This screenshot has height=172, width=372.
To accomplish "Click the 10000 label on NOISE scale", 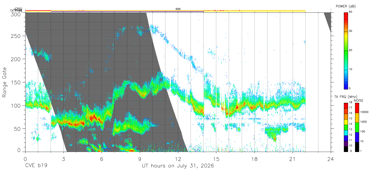I will click(364, 112).
